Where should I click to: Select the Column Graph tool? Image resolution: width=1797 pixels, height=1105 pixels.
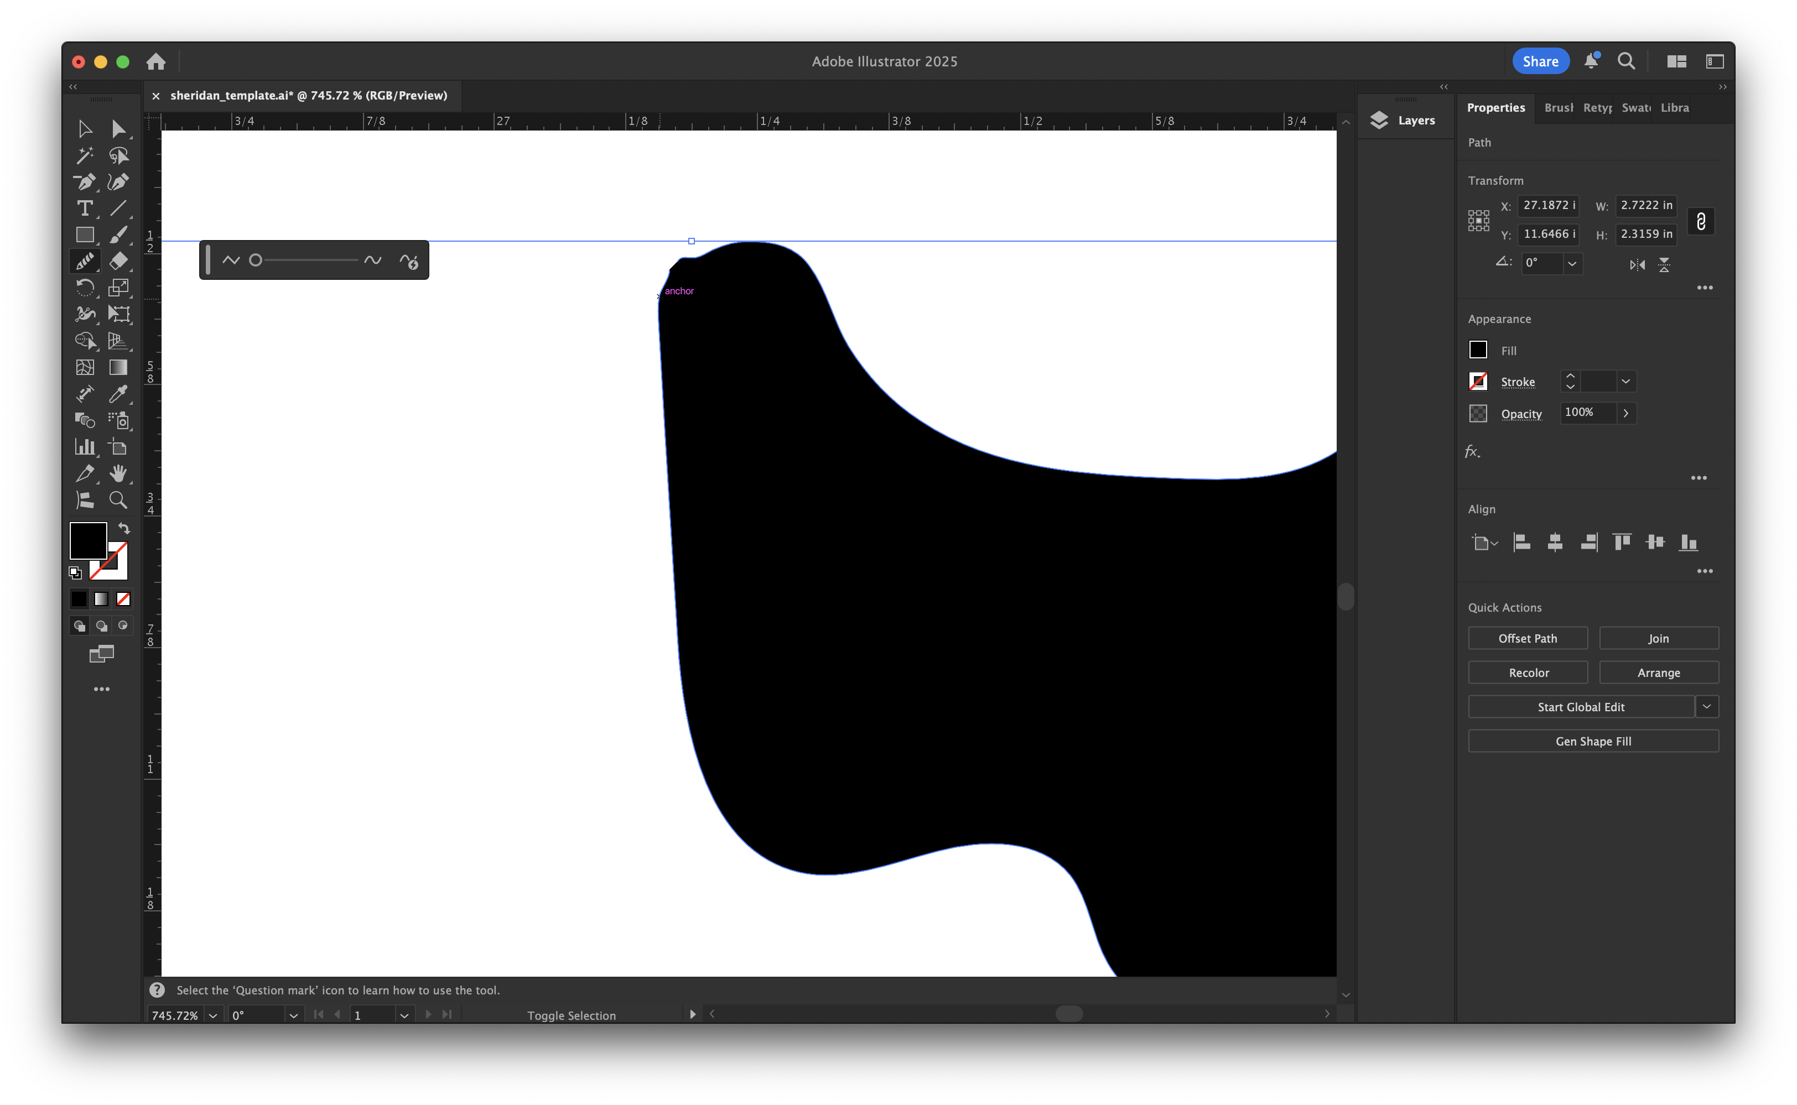tap(85, 446)
